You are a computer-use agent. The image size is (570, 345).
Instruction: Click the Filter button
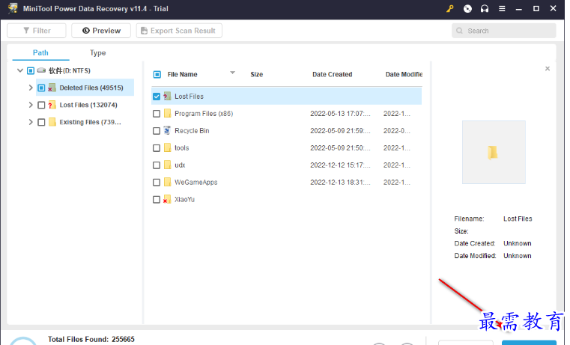tap(37, 31)
